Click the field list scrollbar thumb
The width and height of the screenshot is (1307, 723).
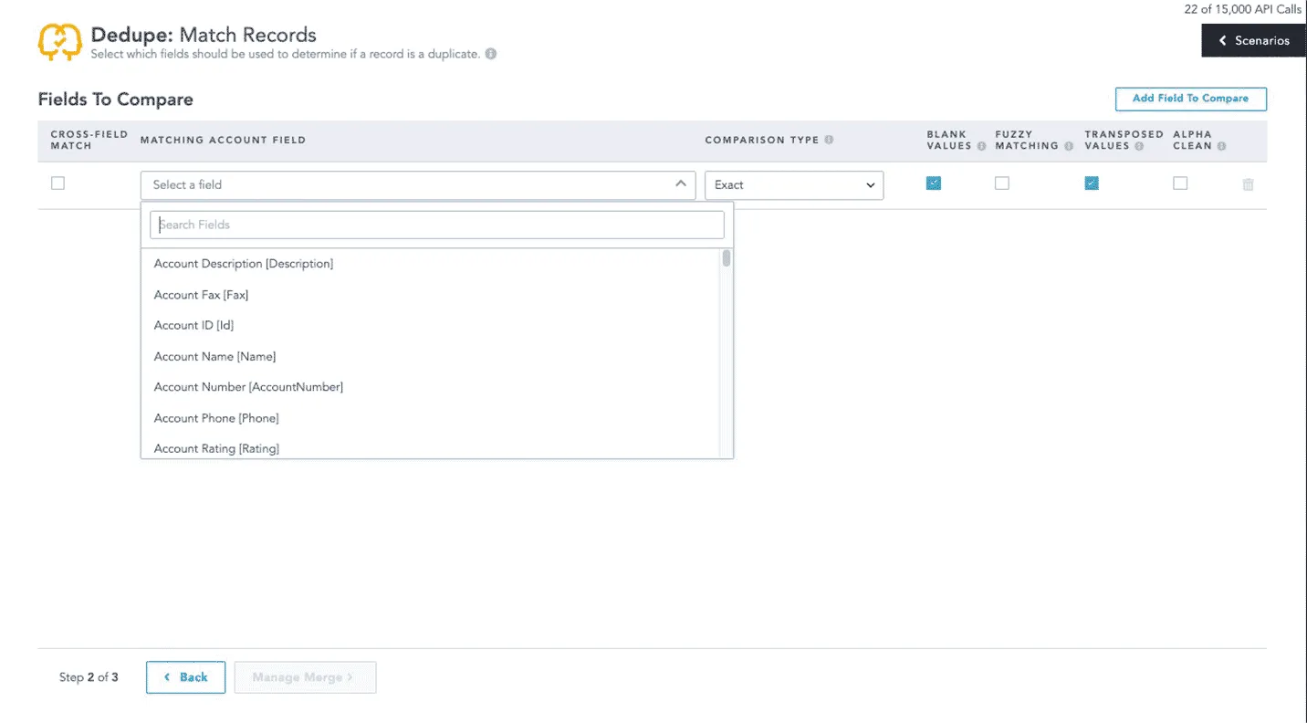pos(727,258)
